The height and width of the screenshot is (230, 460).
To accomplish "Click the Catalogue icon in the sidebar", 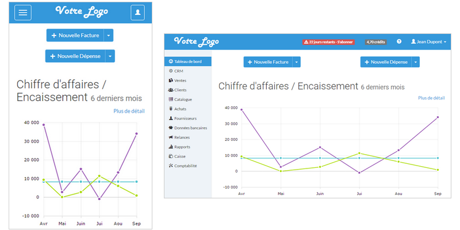I will 171,99.
